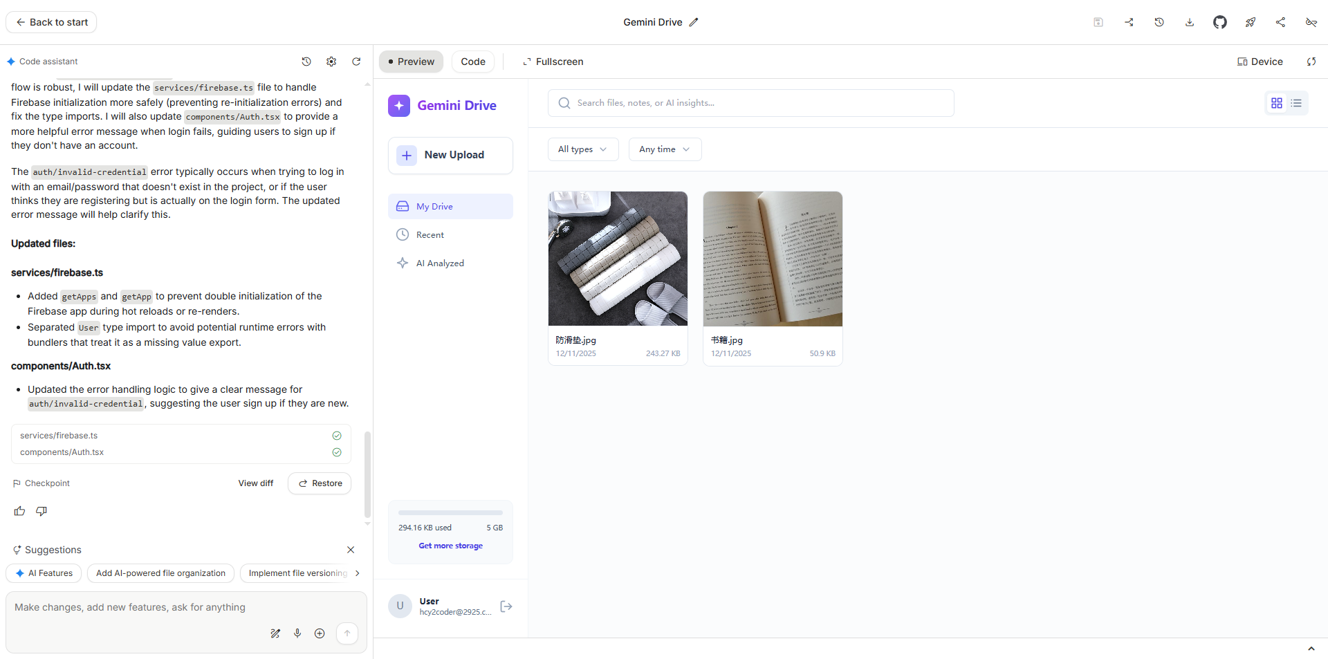
Task: Start voice input with the microphone icon
Action: (x=297, y=633)
